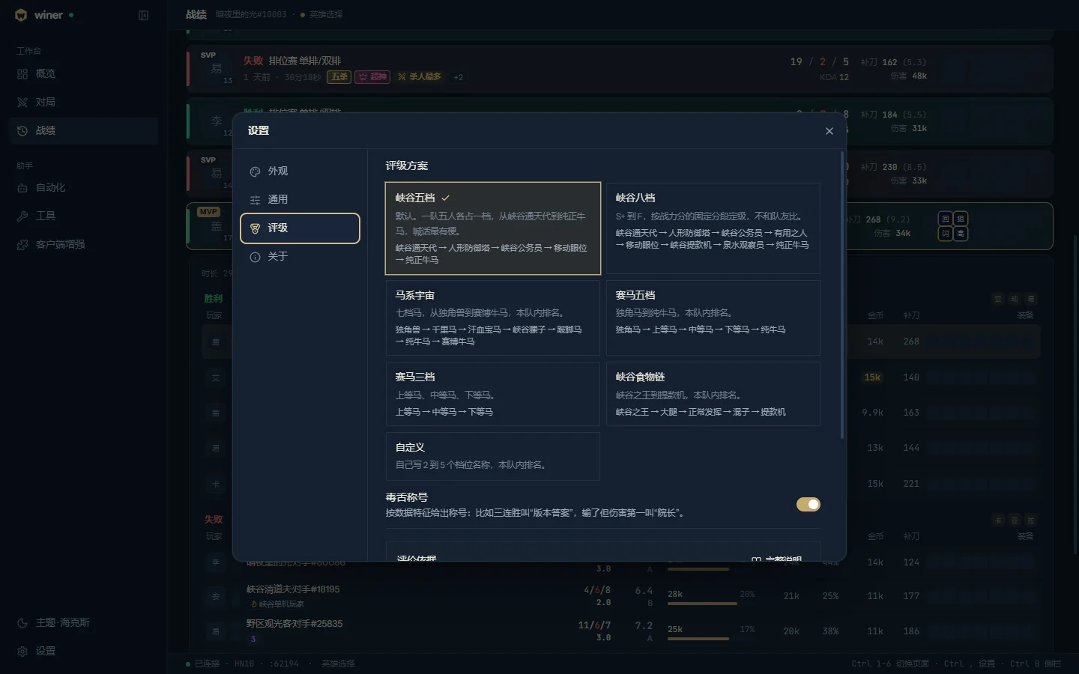Click the 超神 crown badge
Image resolution: width=1079 pixels, height=674 pixels.
pos(372,76)
